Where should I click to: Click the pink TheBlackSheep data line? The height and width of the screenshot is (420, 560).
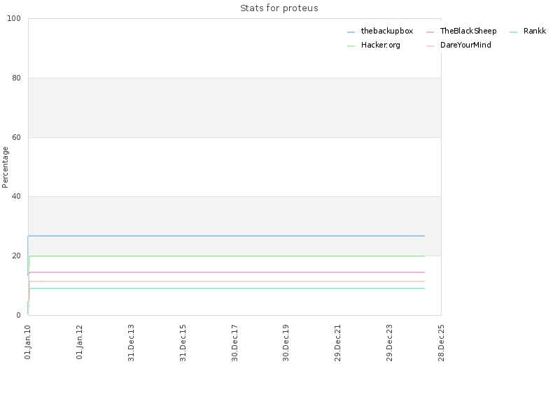point(226,272)
